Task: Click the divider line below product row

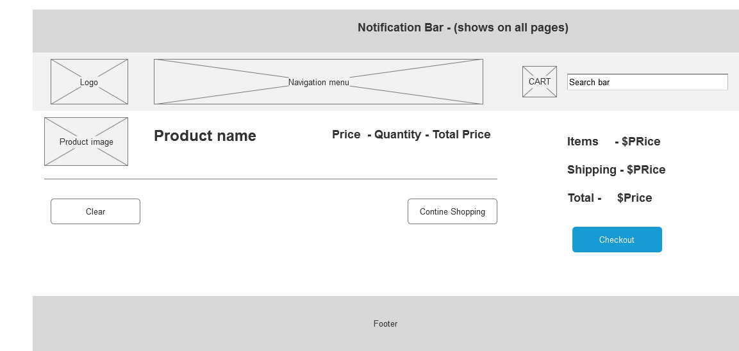Action: coord(270,179)
